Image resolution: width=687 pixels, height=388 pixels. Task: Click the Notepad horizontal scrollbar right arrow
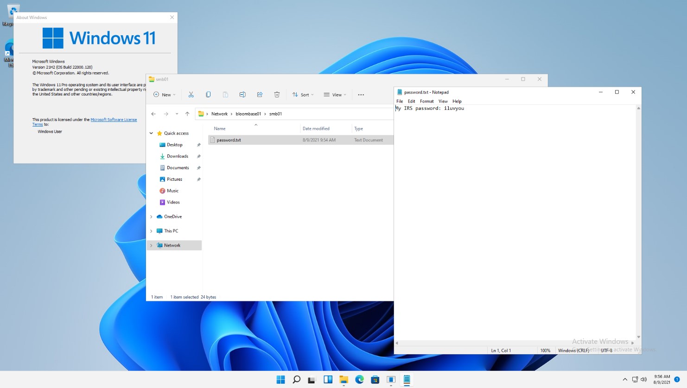[x=632, y=343]
